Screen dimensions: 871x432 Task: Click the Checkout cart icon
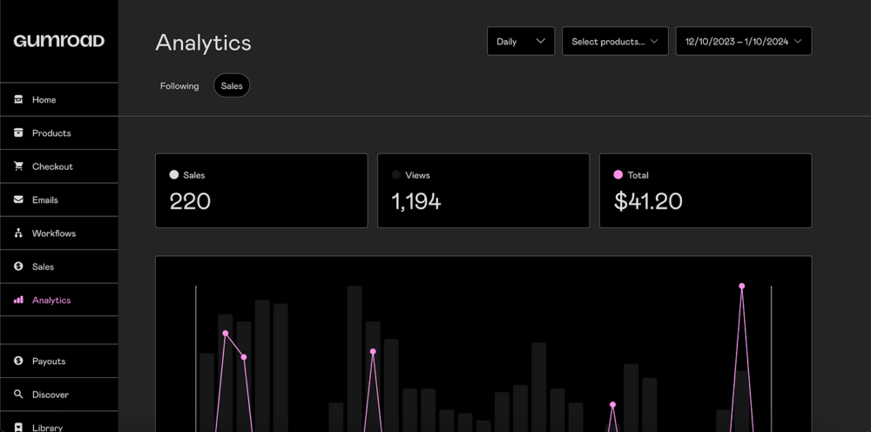(x=18, y=166)
